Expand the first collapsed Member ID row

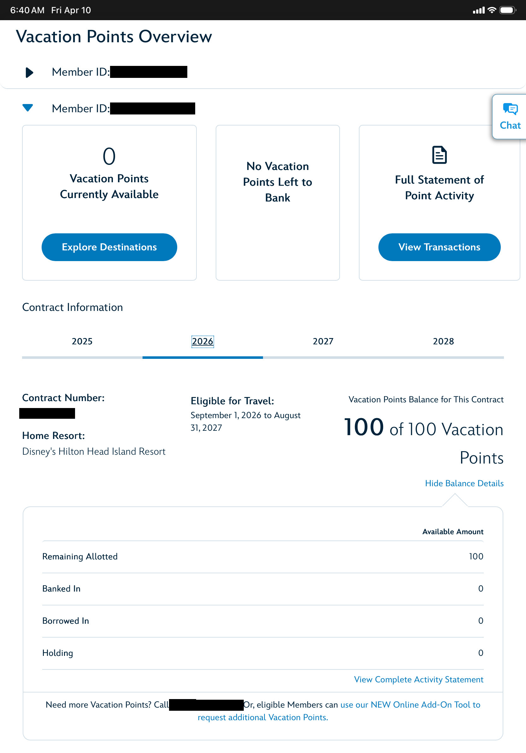pos(29,73)
